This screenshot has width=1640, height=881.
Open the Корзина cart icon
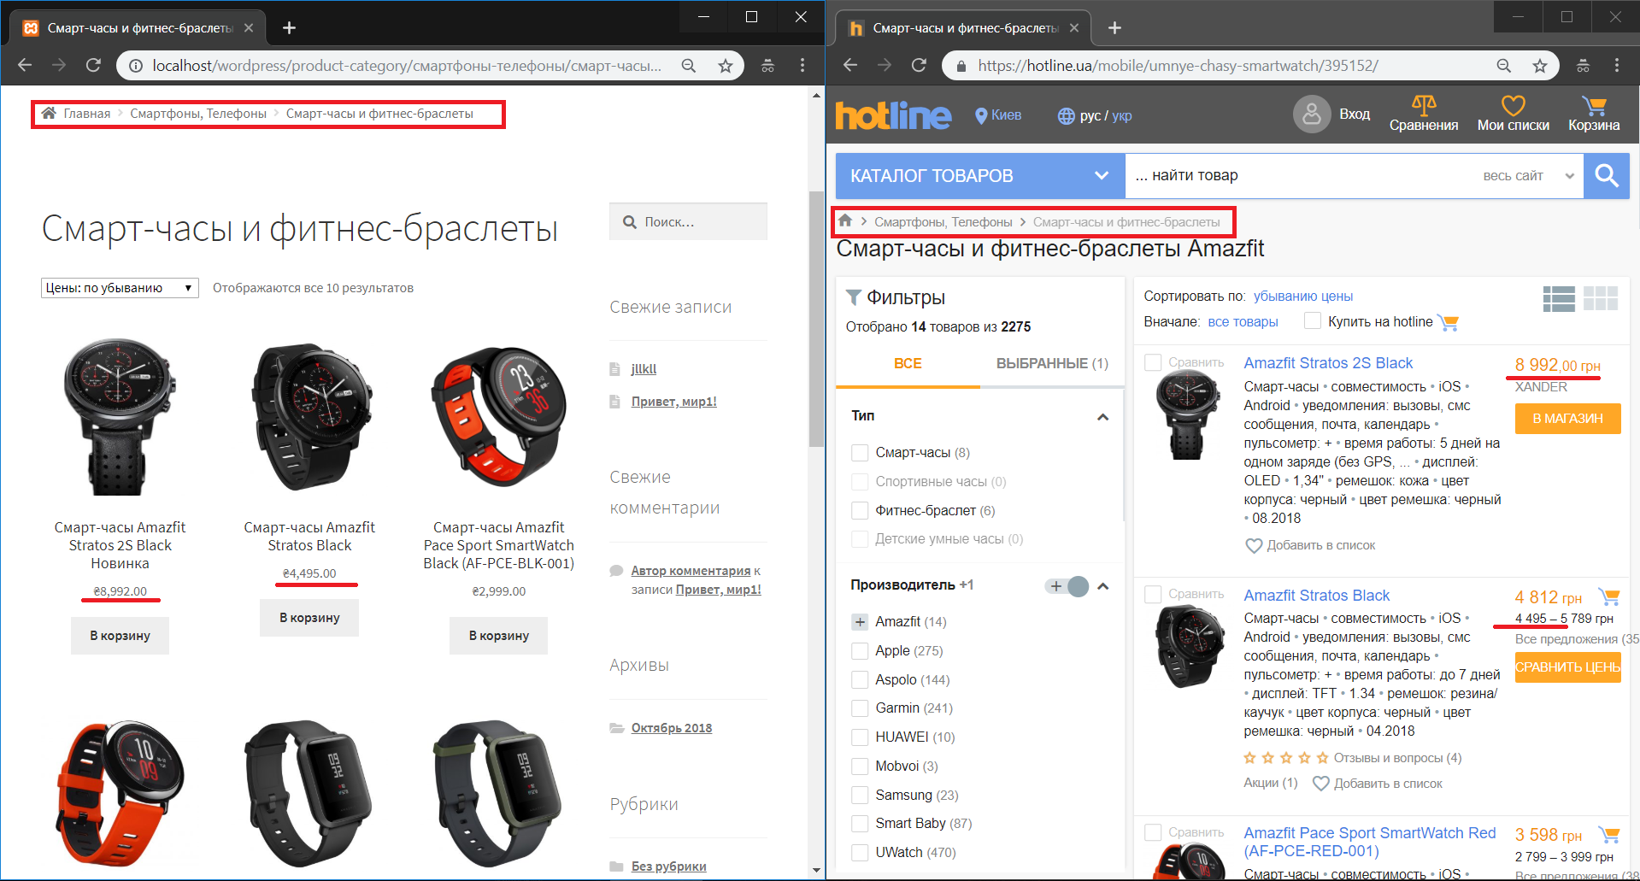1594,115
